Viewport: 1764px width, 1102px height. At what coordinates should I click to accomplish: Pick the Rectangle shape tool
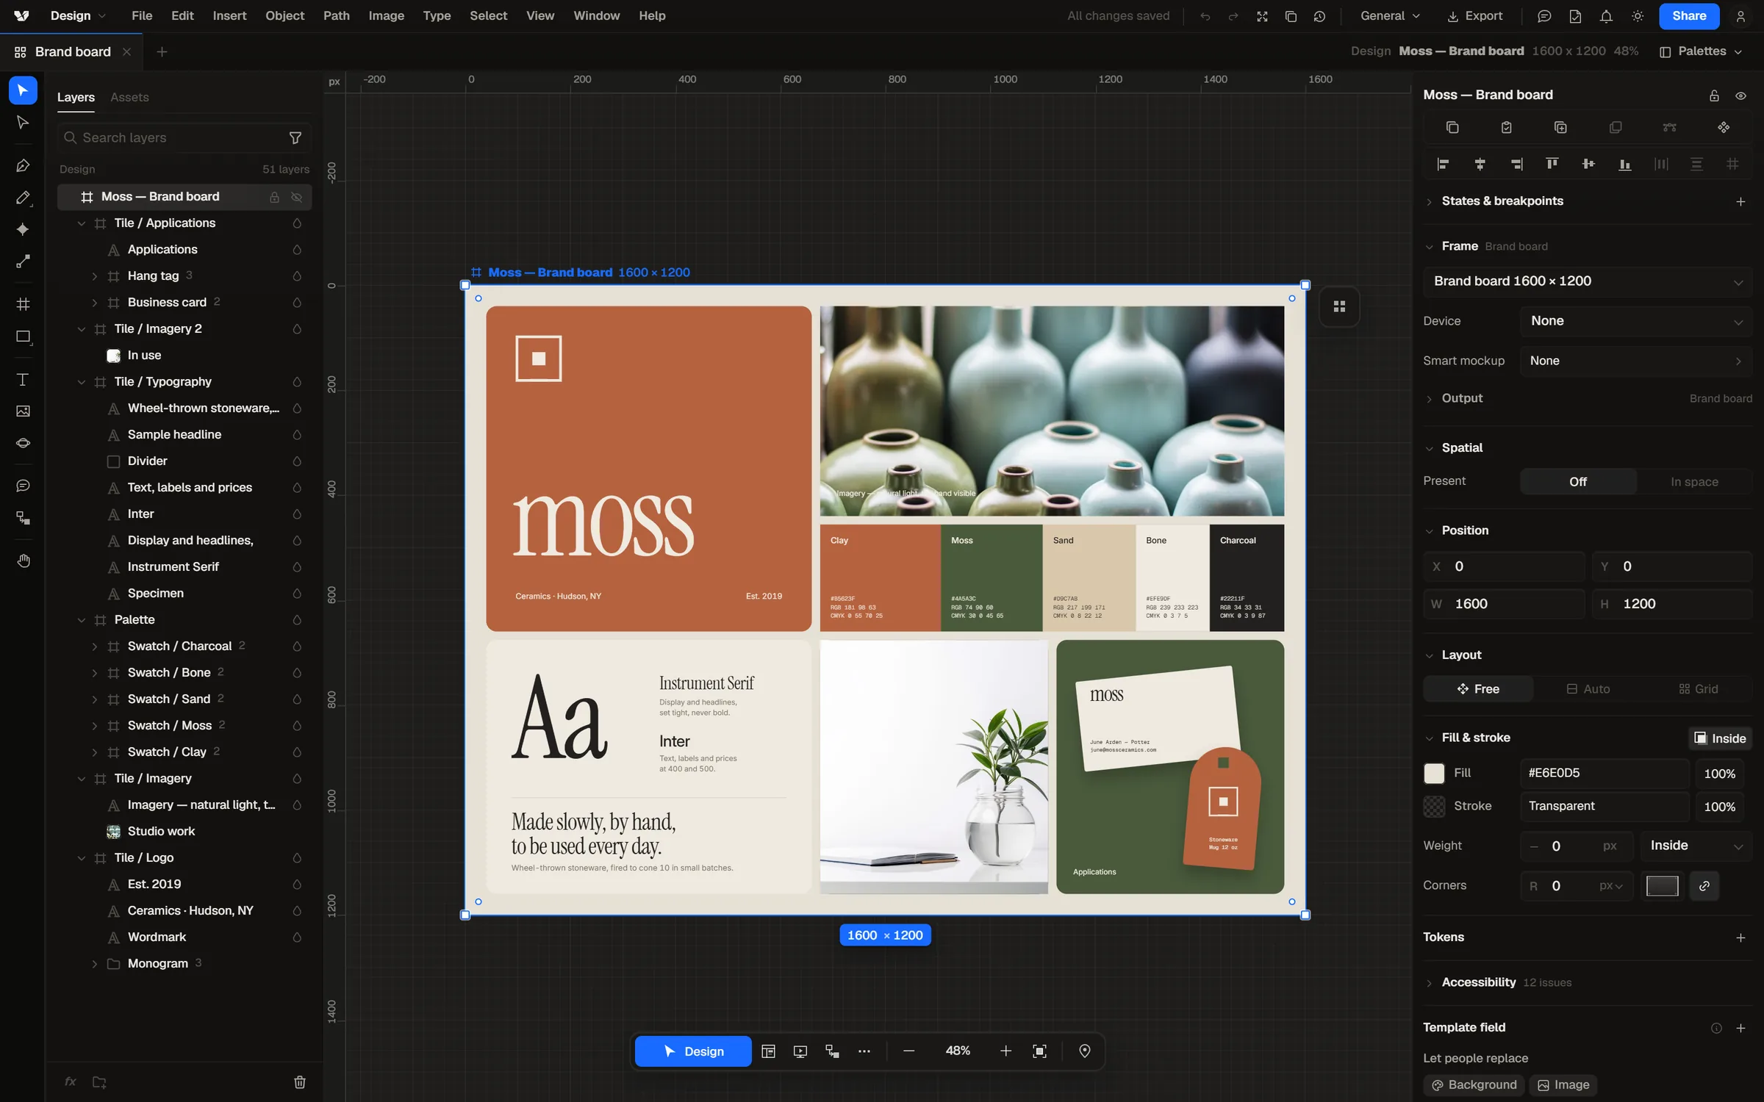[x=23, y=336]
